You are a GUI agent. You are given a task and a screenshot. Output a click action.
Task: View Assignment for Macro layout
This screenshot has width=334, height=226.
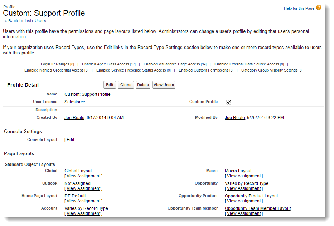244,176
